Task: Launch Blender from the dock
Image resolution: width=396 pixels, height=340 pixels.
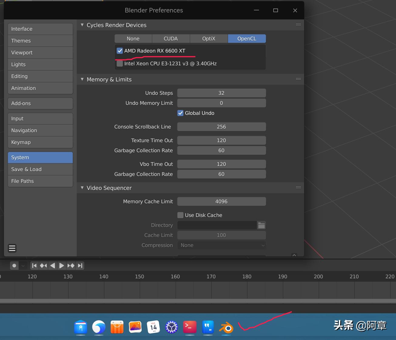Action: [226, 328]
